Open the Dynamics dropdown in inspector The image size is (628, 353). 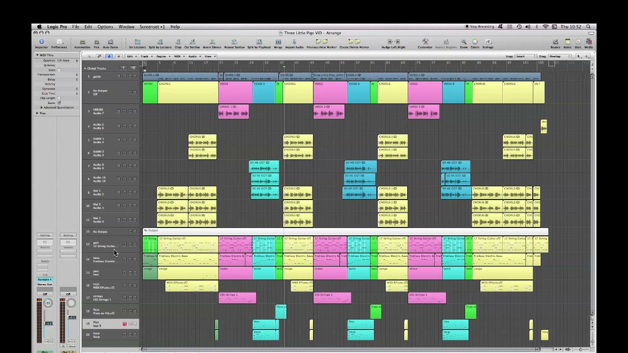point(67,89)
